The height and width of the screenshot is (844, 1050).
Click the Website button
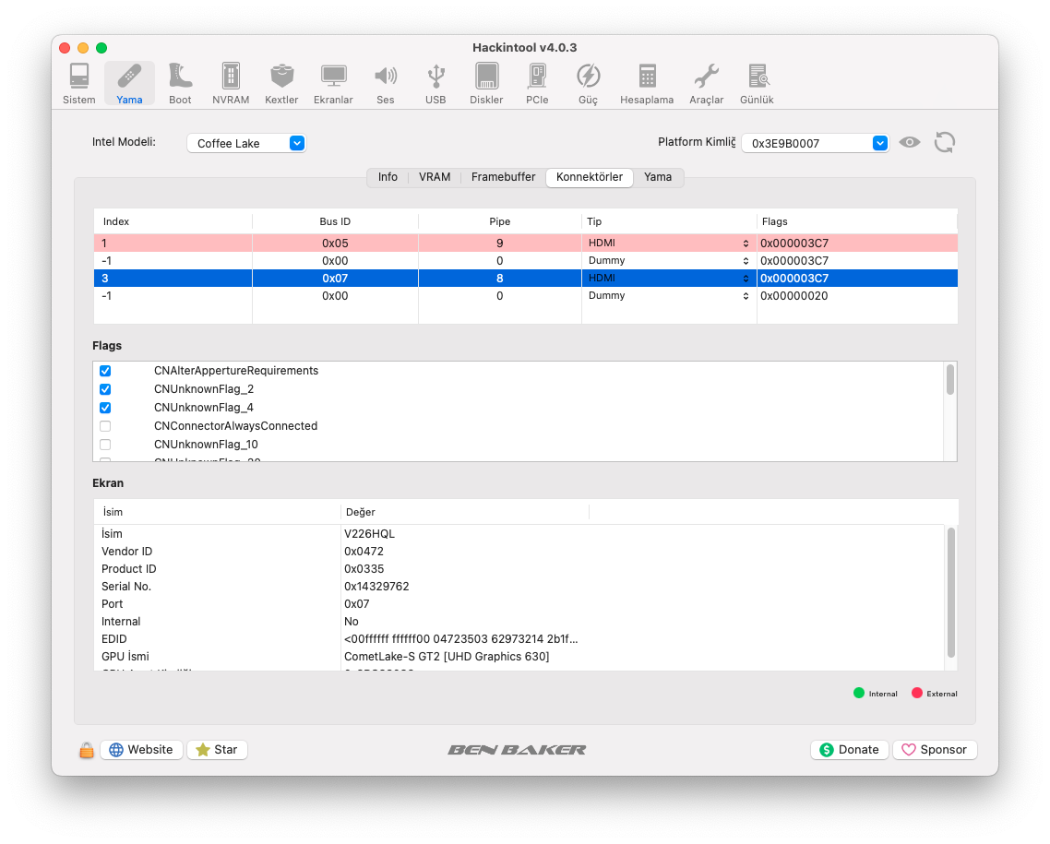click(x=141, y=750)
